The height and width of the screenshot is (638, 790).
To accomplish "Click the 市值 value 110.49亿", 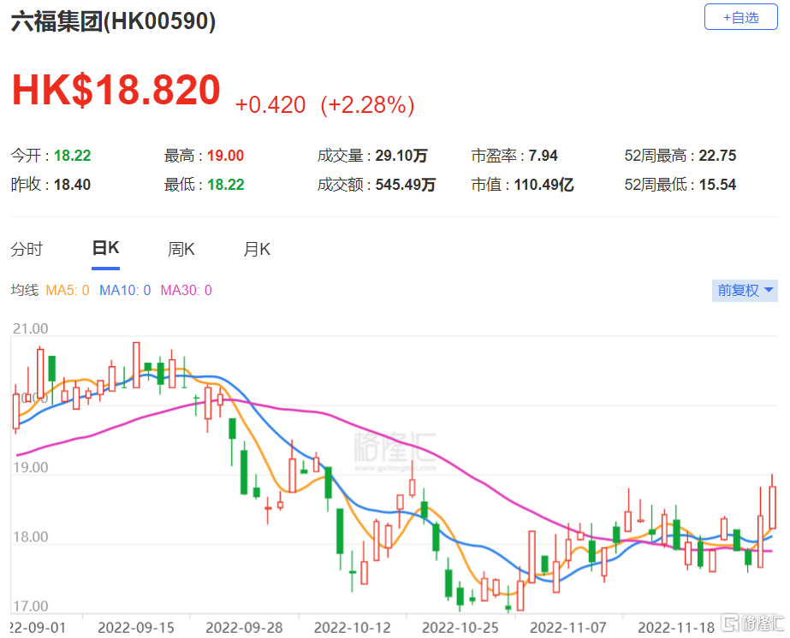I will click(x=544, y=185).
